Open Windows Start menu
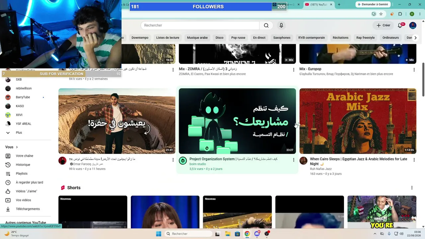 pos(159,234)
